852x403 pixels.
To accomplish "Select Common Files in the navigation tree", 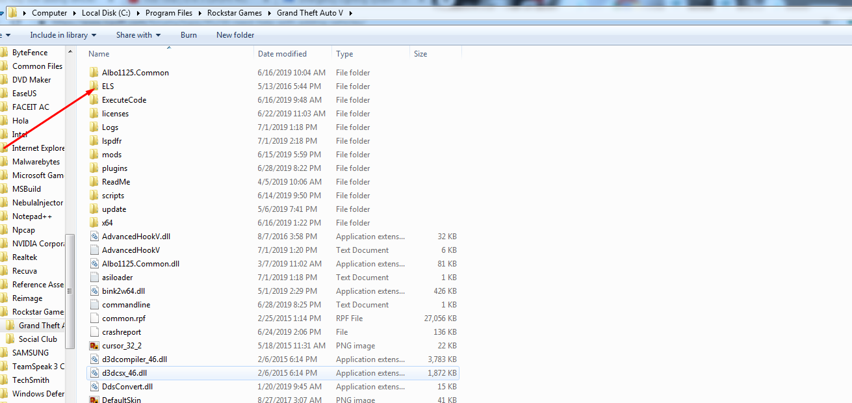I will coord(37,66).
